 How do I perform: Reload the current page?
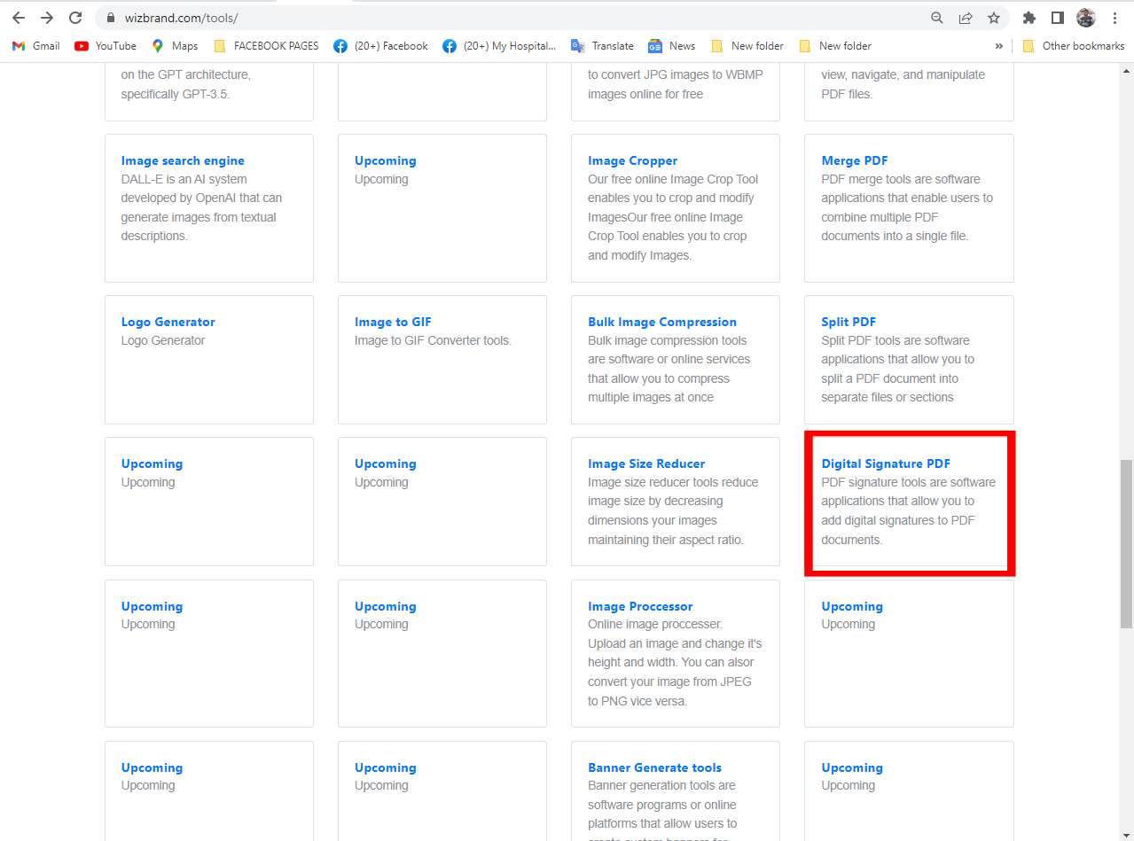(75, 17)
